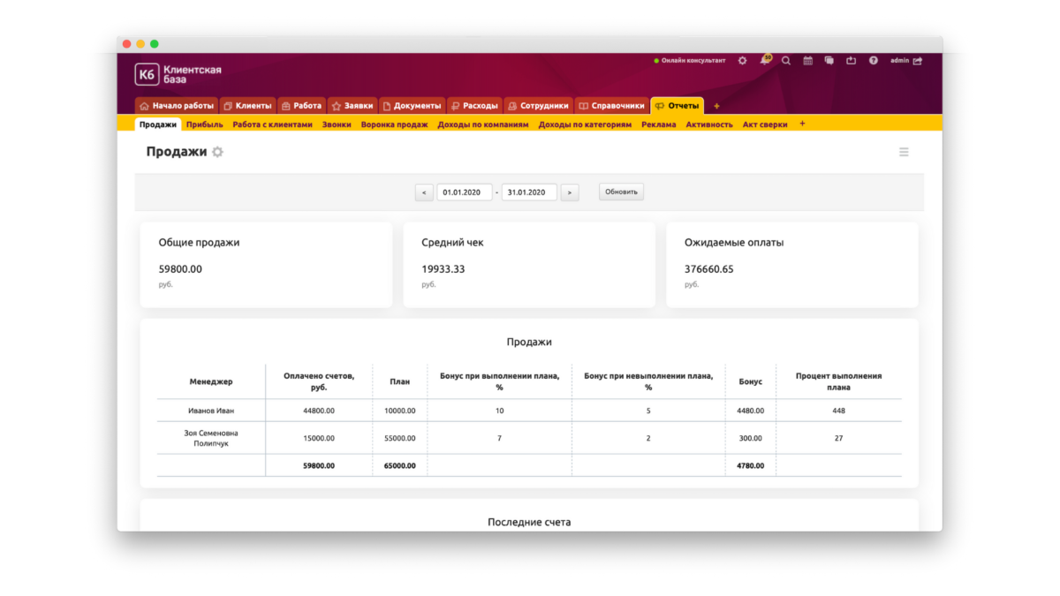Open the Активность report
The image size is (1060, 596).
coord(709,124)
